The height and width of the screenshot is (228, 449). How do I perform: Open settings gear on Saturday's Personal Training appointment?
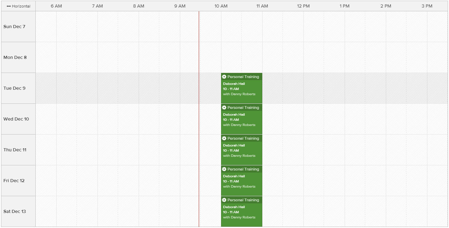point(224,200)
